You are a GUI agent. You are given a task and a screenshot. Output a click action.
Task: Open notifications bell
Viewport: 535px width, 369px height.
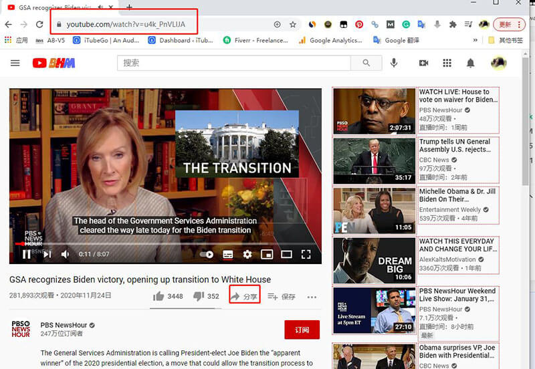pyautogui.click(x=471, y=63)
